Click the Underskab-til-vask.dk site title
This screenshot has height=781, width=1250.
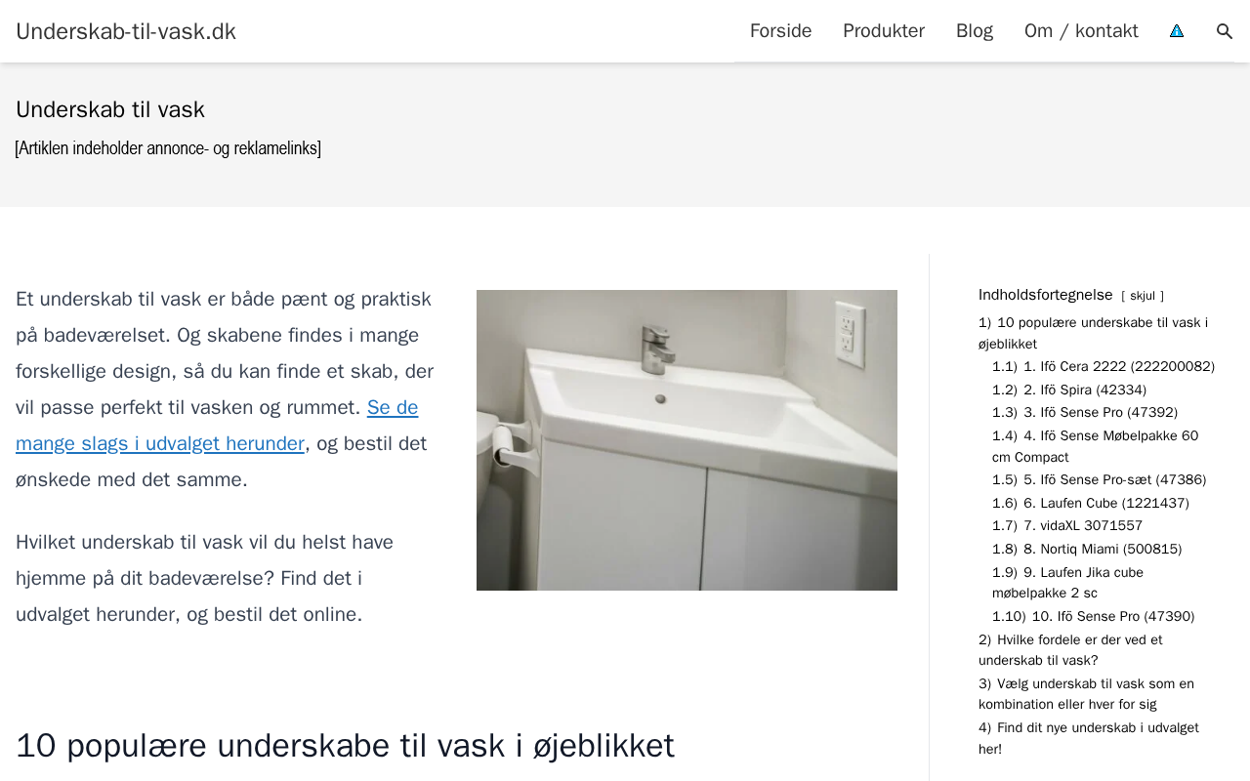tap(126, 31)
